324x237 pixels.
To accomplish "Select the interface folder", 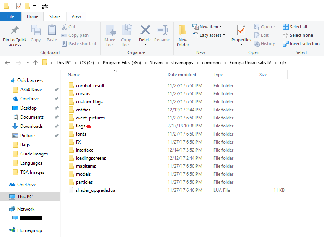I will point(85,150).
